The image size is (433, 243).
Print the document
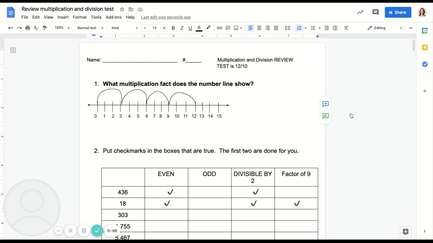click(28, 28)
